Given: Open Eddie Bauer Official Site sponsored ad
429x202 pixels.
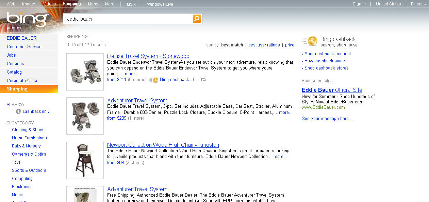Looking at the screenshot, I should click(332, 90).
